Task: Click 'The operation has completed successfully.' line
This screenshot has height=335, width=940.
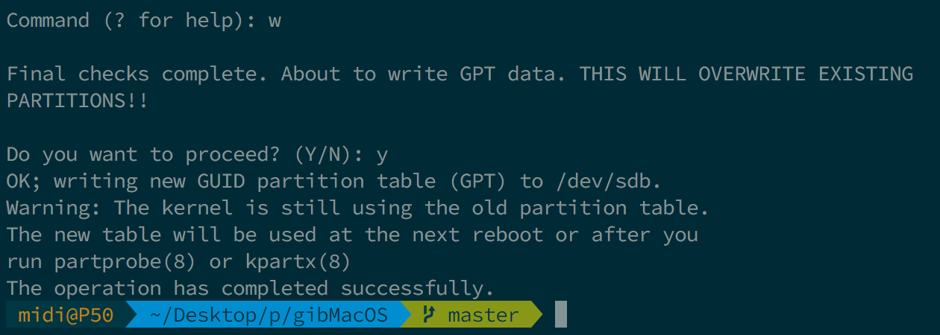Action: [251, 288]
